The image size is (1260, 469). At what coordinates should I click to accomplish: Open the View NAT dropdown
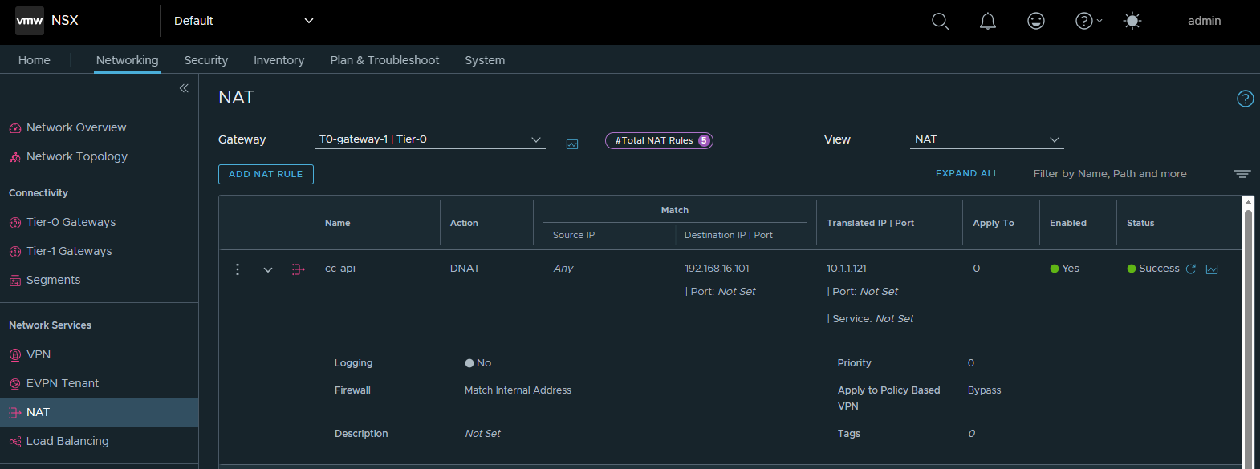point(987,139)
